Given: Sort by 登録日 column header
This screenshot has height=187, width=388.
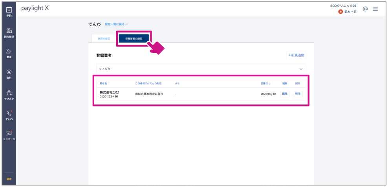Looking at the screenshot, I should 265,83.
